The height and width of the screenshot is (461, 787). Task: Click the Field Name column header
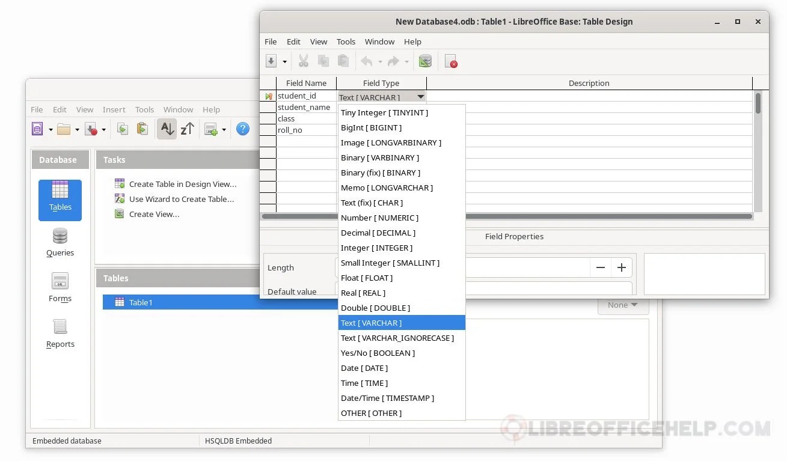[306, 83]
